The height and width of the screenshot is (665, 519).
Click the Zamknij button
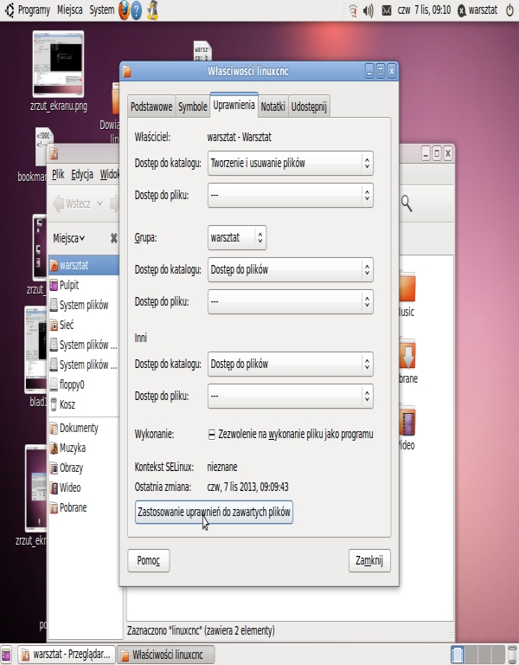369,561
